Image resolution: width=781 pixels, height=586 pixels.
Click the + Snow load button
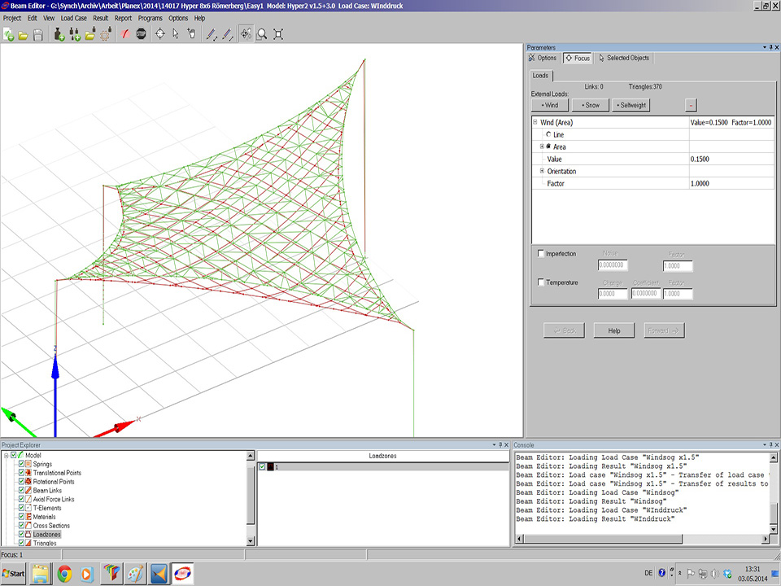590,105
